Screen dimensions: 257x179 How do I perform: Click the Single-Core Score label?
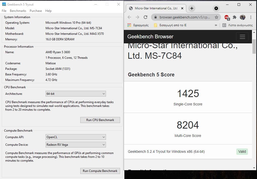188,104
